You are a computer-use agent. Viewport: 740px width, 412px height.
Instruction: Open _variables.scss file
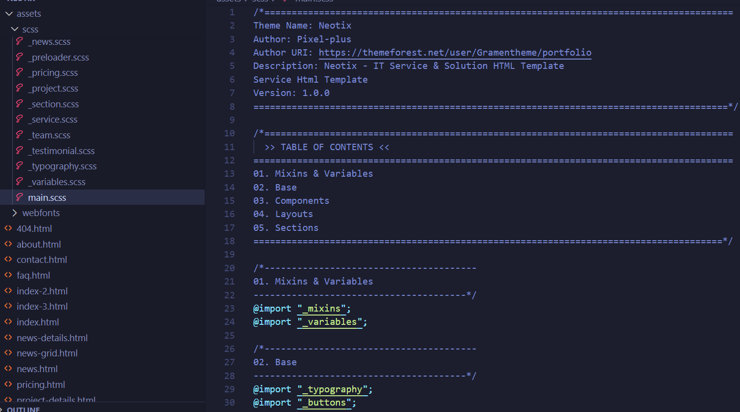click(x=57, y=182)
